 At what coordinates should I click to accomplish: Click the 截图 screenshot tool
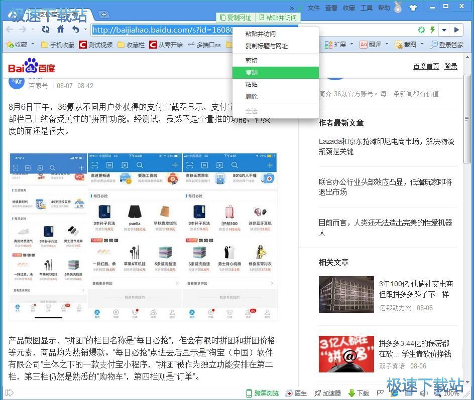click(x=405, y=45)
